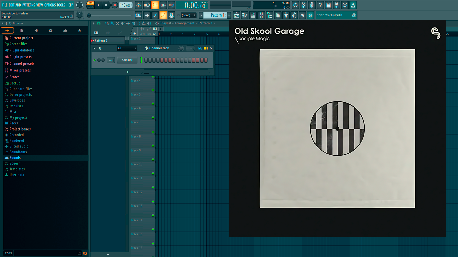Select the Sounds cloud item

coord(15,158)
